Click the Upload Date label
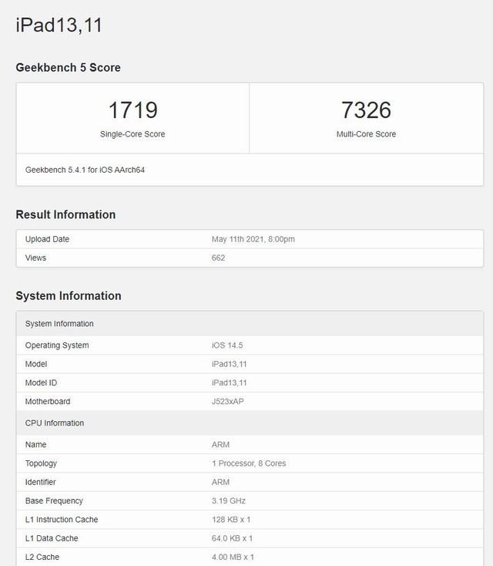 pos(47,239)
